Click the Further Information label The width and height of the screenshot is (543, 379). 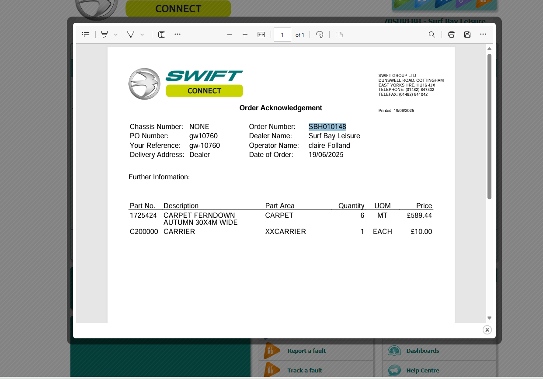[159, 177]
